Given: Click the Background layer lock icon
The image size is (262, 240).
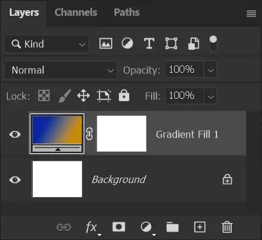Looking at the screenshot, I should 227,179.
